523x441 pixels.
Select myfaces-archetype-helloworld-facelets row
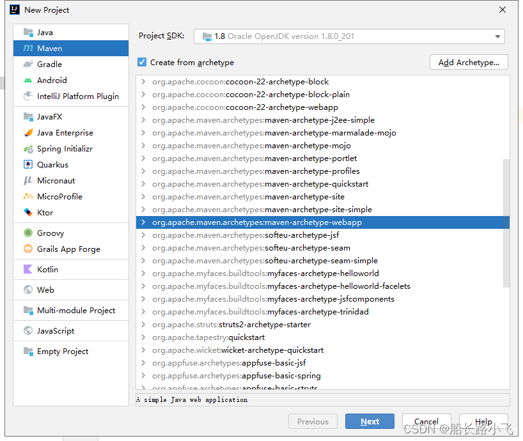[x=322, y=286]
